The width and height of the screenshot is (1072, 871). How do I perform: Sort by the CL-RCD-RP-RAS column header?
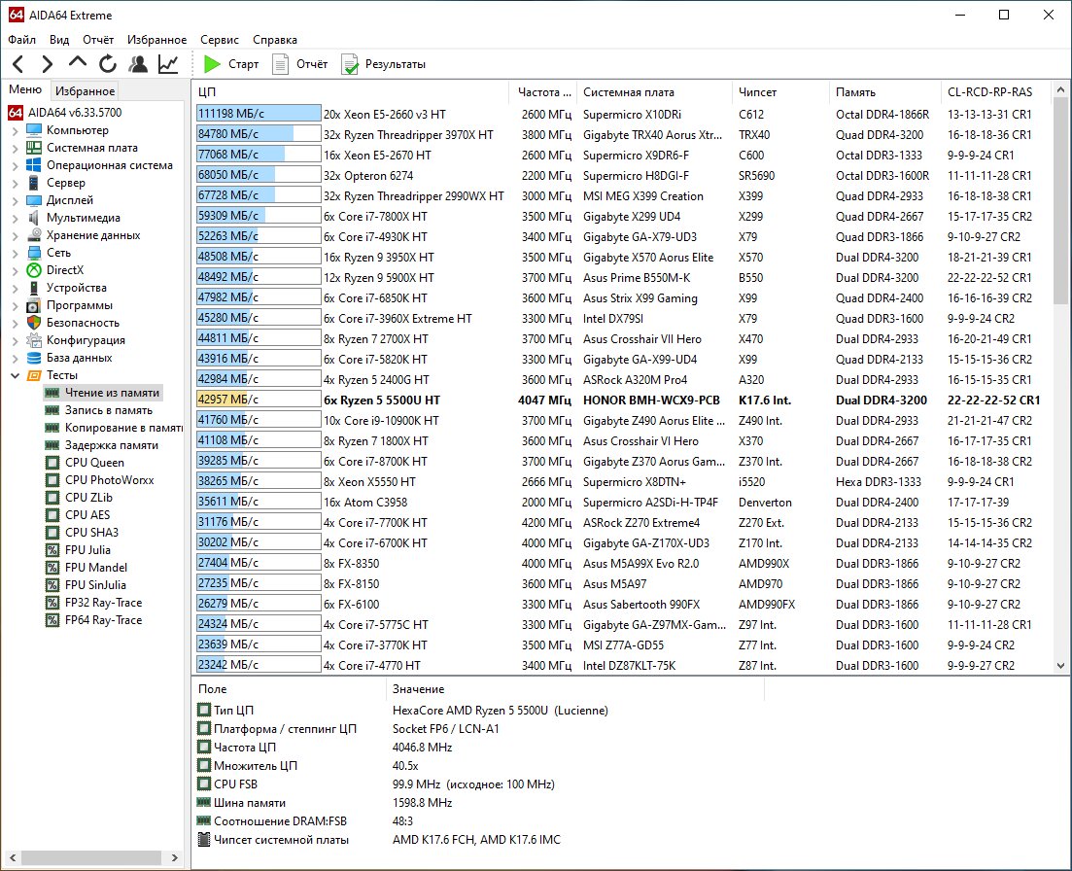point(997,92)
